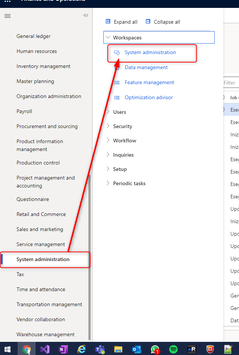Collapse the Workspaces section
Viewport: 239px width, 355px height.
108,38
